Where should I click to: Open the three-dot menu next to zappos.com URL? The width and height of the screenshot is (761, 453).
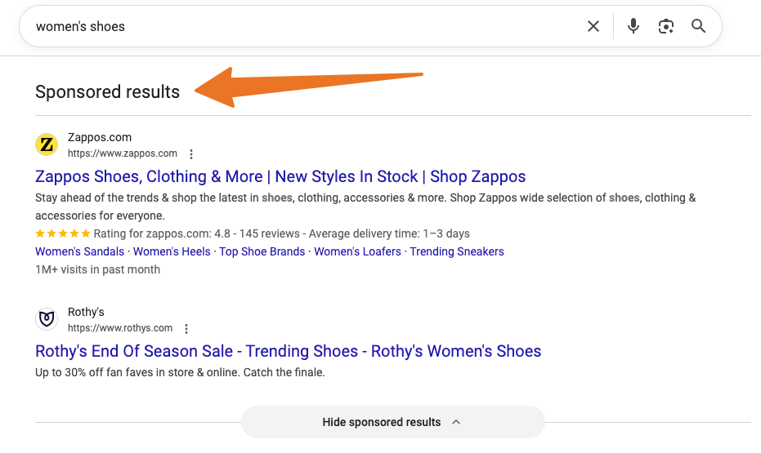click(x=191, y=154)
